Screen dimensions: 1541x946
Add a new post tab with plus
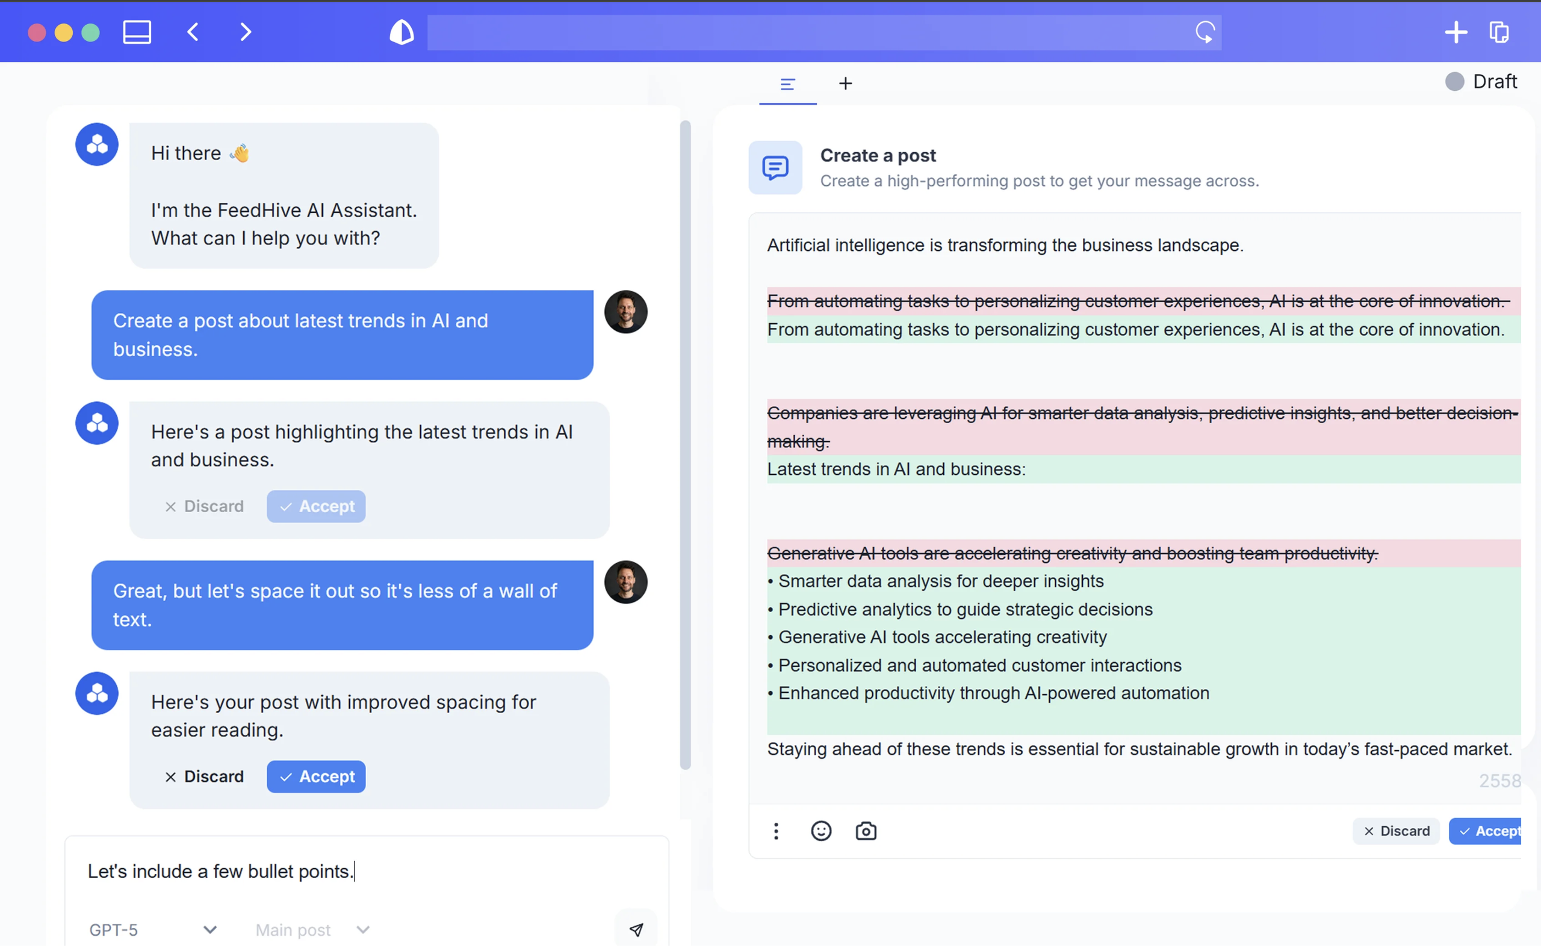click(x=845, y=83)
